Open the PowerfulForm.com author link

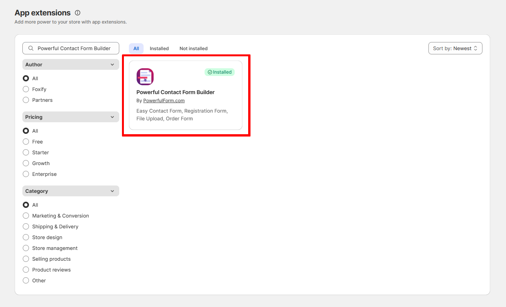pyautogui.click(x=164, y=101)
